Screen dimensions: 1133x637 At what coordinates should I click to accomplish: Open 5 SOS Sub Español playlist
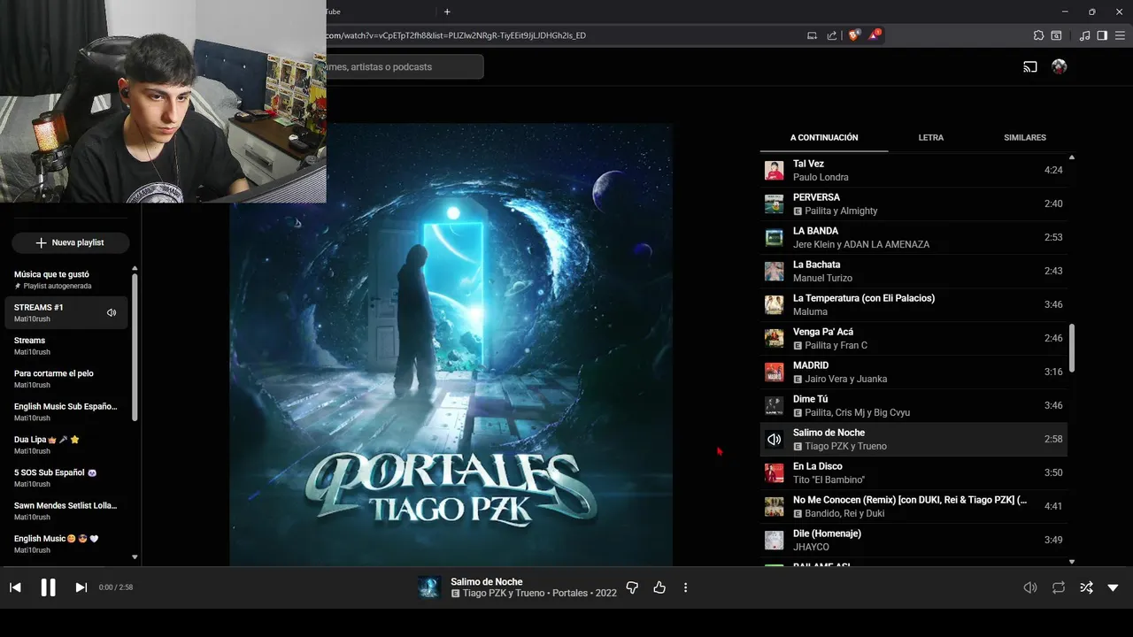point(66,478)
